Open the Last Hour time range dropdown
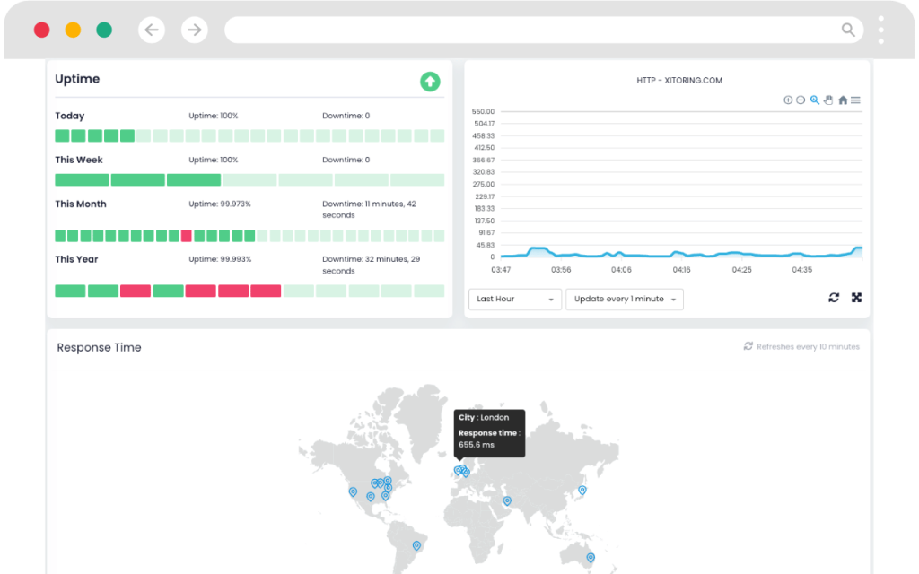The image size is (919, 574). 515,299
